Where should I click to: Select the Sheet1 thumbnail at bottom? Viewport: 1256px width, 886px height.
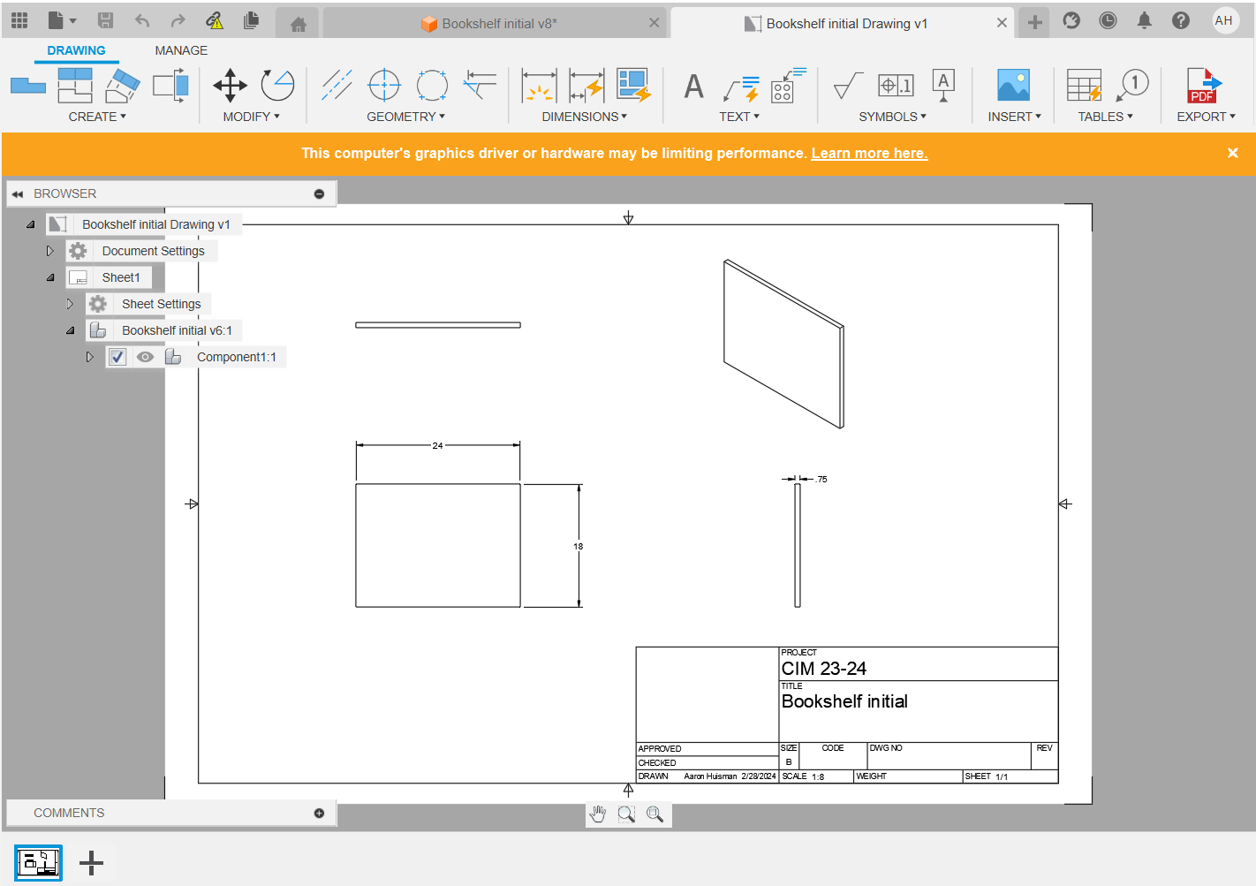click(38, 863)
